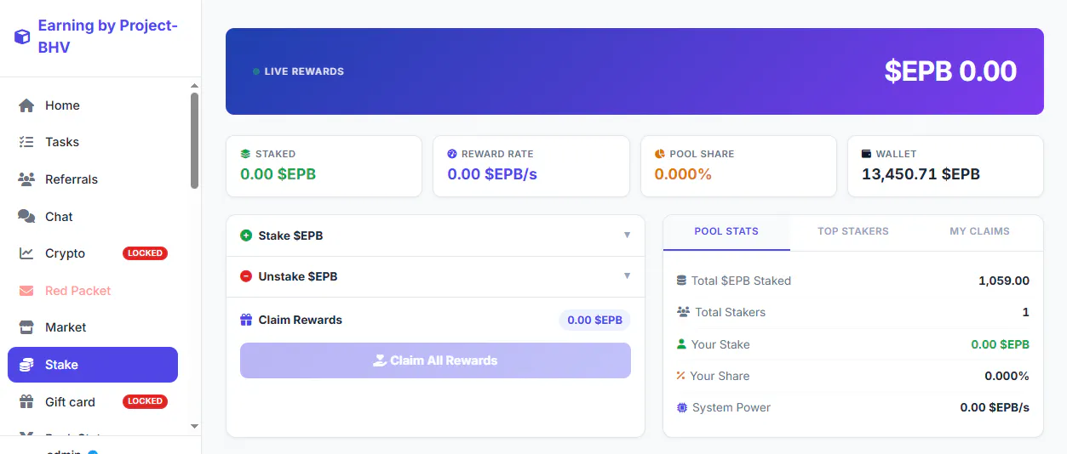Switch to the Top Stakers tab

tap(852, 231)
